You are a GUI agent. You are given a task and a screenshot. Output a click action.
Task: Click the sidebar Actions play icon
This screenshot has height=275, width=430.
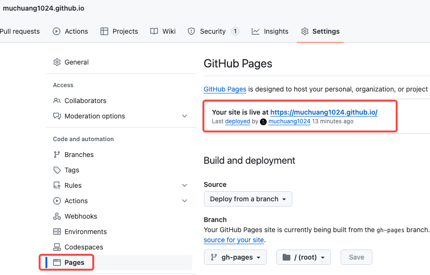[x=57, y=201]
